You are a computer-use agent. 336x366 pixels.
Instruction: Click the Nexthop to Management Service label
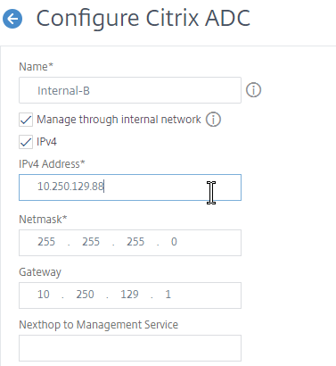(99, 325)
